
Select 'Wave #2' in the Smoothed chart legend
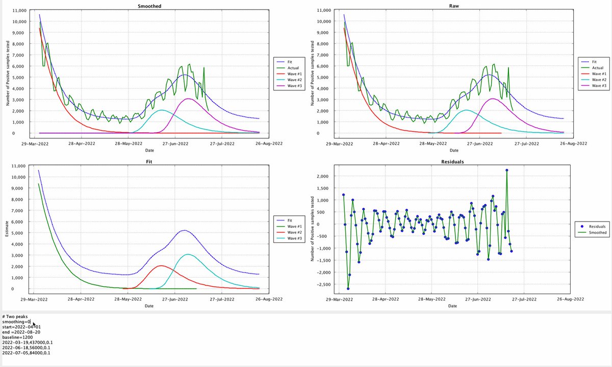click(294, 80)
